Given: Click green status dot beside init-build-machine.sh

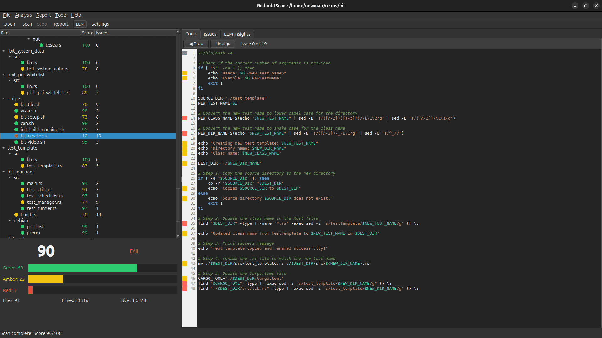Looking at the screenshot, I should click(x=16, y=130).
